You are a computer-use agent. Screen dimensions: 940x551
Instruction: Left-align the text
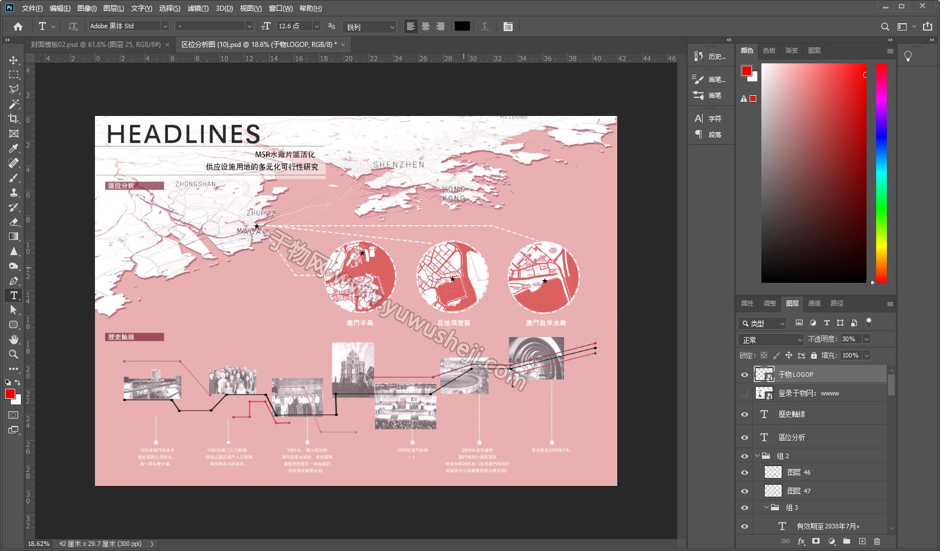tap(411, 26)
